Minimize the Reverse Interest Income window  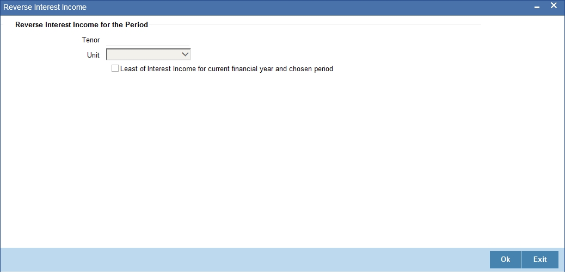pyautogui.click(x=537, y=7)
